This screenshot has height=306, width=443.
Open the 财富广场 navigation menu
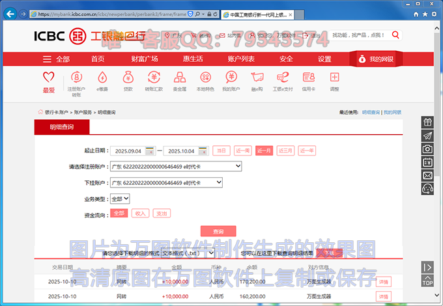145,59
